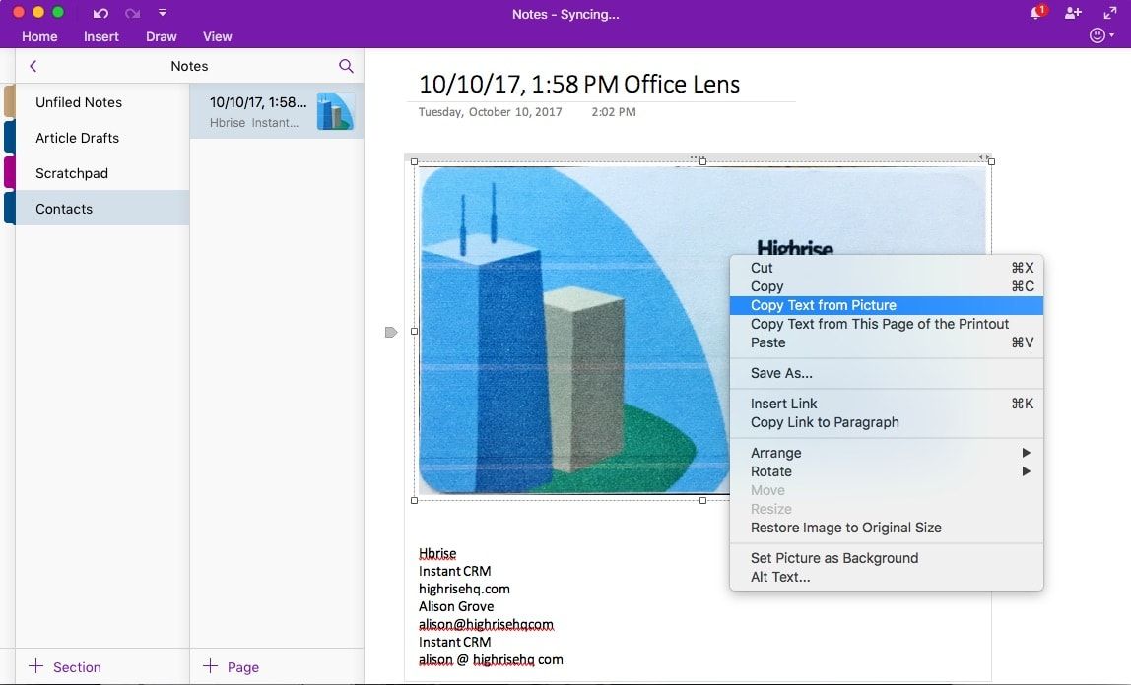The height and width of the screenshot is (685, 1131).
Task: Go back using the left chevron
Action: click(x=33, y=66)
